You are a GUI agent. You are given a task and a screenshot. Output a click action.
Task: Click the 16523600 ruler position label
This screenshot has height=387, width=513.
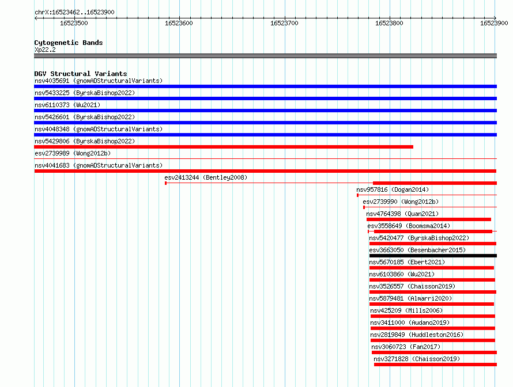coord(179,23)
